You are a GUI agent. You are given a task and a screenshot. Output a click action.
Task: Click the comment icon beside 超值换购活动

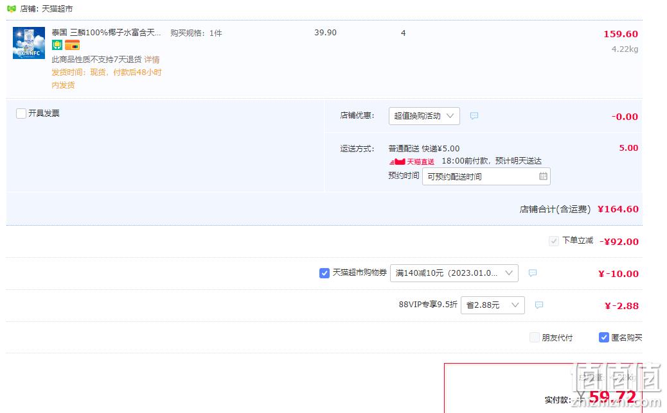pyautogui.click(x=474, y=116)
